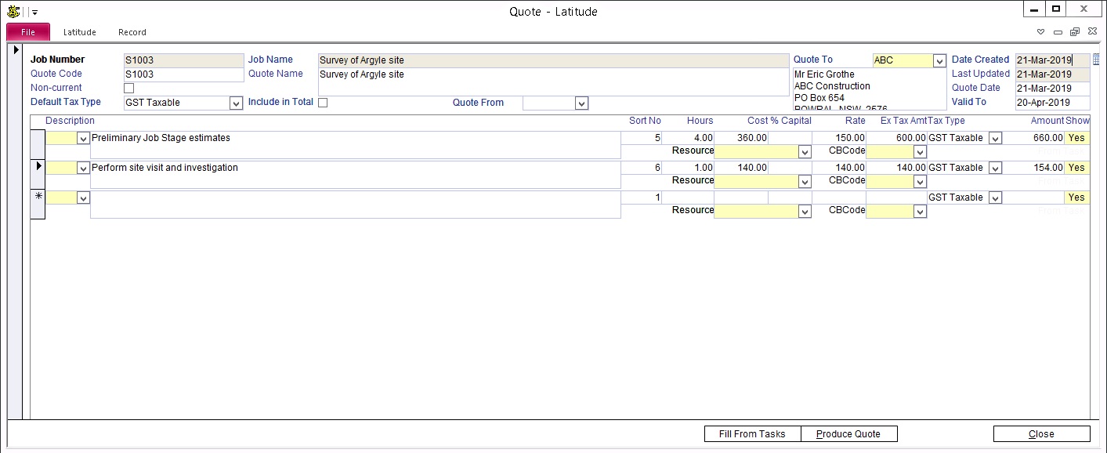The image size is (1107, 453).
Task: Tick the Non-current checkbox
Action: click(x=129, y=89)
